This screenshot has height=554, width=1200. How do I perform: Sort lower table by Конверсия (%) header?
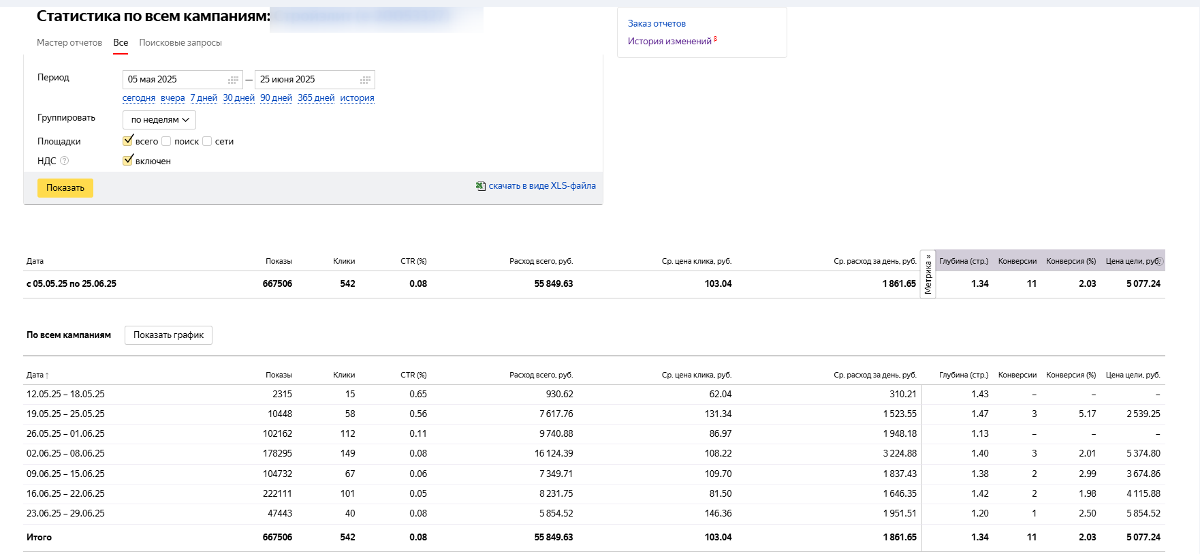point(1071,375)
